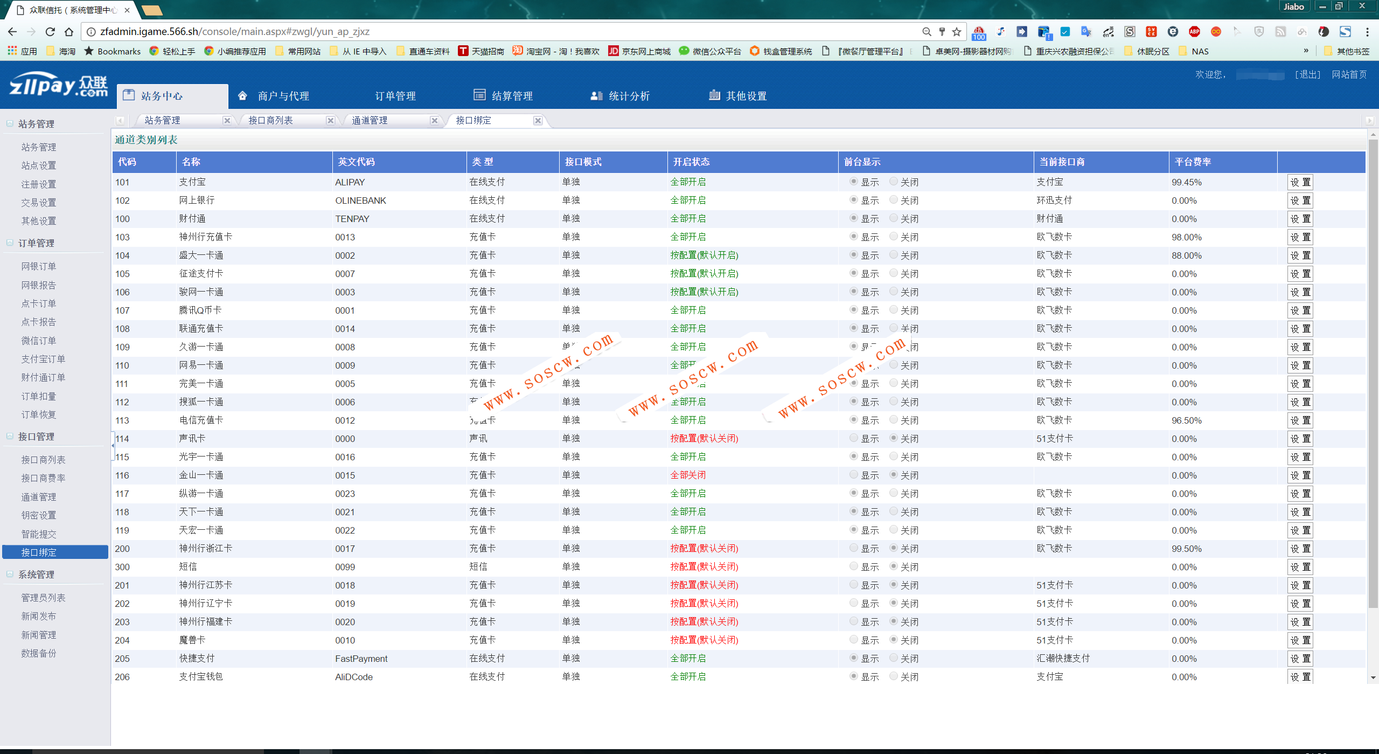1379x754 pixels.
Task: Click the sidebar collapse handle arrow
Action: [x=113, y=446]
